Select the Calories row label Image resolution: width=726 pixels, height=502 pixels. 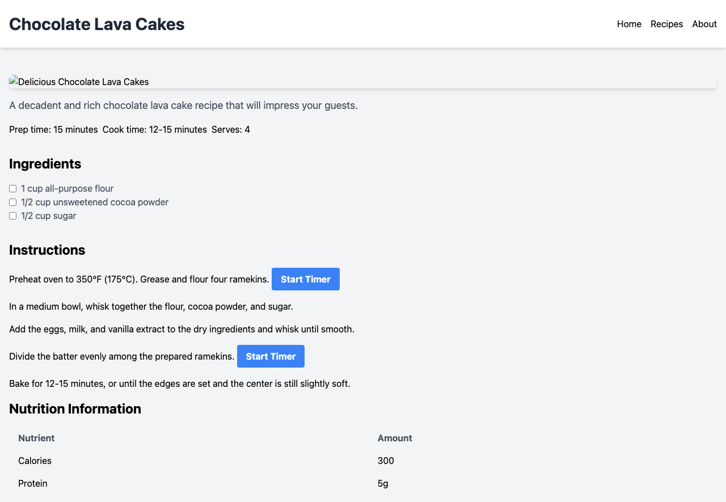click(35, 461)
